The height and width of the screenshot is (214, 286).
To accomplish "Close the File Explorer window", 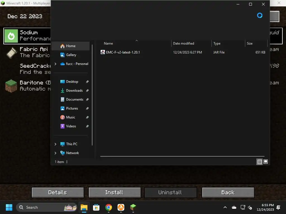I will [263, 4].
